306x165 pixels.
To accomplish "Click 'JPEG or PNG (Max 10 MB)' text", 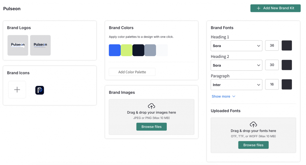I will pyautogui.click(x=152, y=118).
